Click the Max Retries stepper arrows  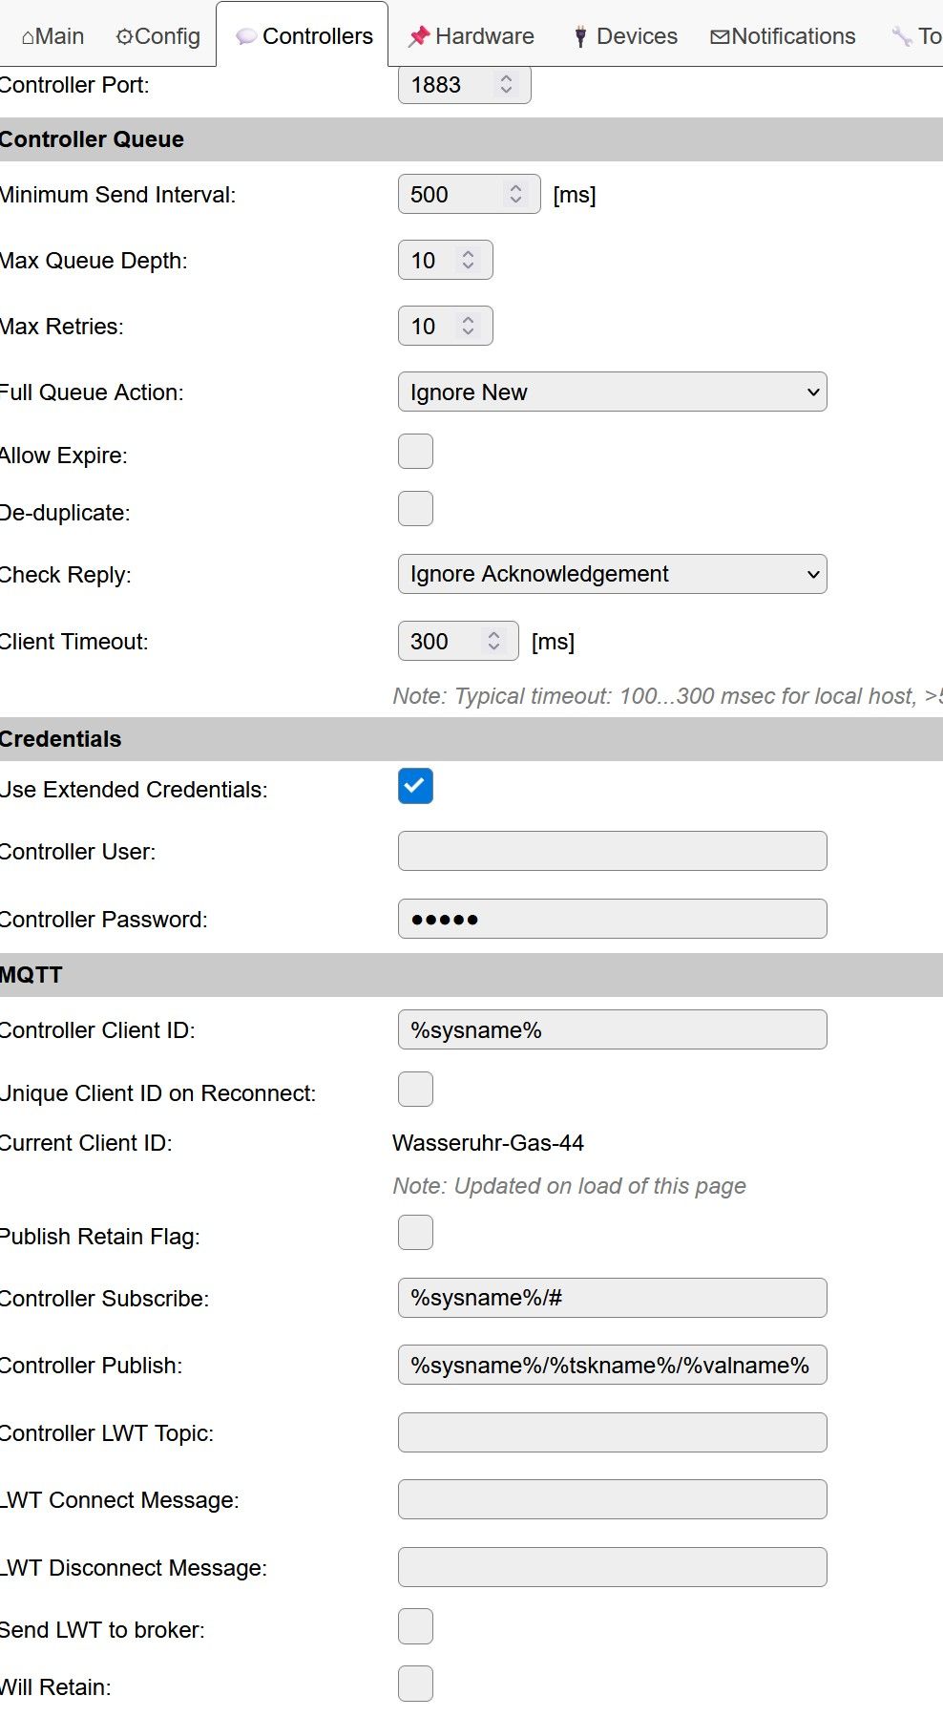click(468, 327)
